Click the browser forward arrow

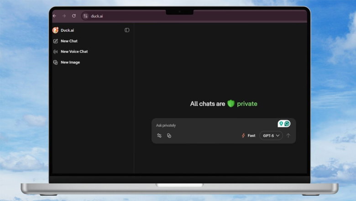pyautogui.click(x=64, y=16)
